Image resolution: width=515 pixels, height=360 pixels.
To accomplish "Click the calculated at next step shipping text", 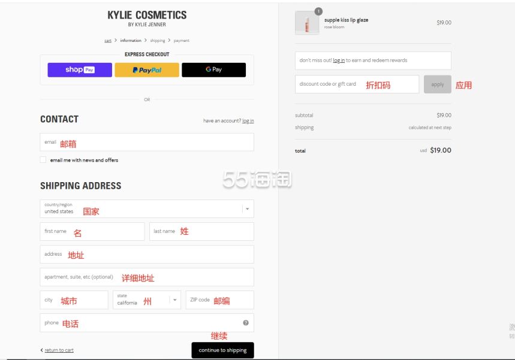I will pyautogui.click(x=430, y=128).
